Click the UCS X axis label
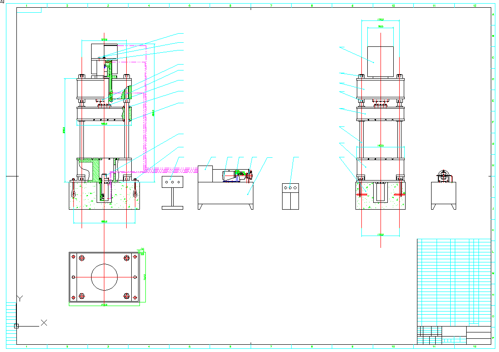The width and height of the screenshot is (499, 352). (x=44, y=322)
